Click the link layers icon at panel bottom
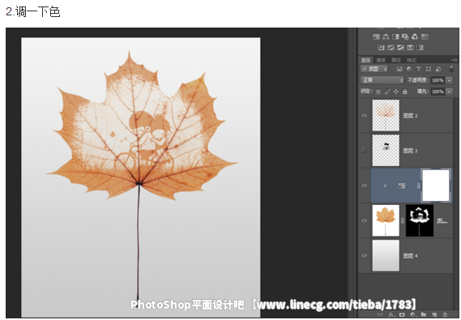This screenshot has width=461, height=320. pos(380,314)
